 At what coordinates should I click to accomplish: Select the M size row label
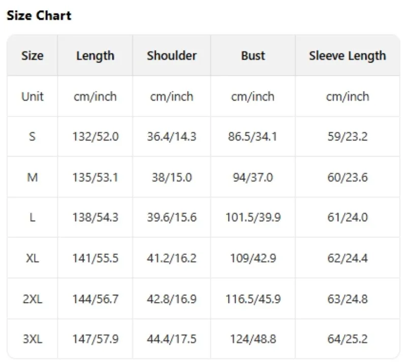(33, 177)
